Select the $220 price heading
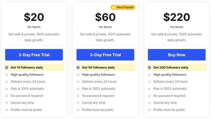 pyautogui.click(x=176, y=17)
